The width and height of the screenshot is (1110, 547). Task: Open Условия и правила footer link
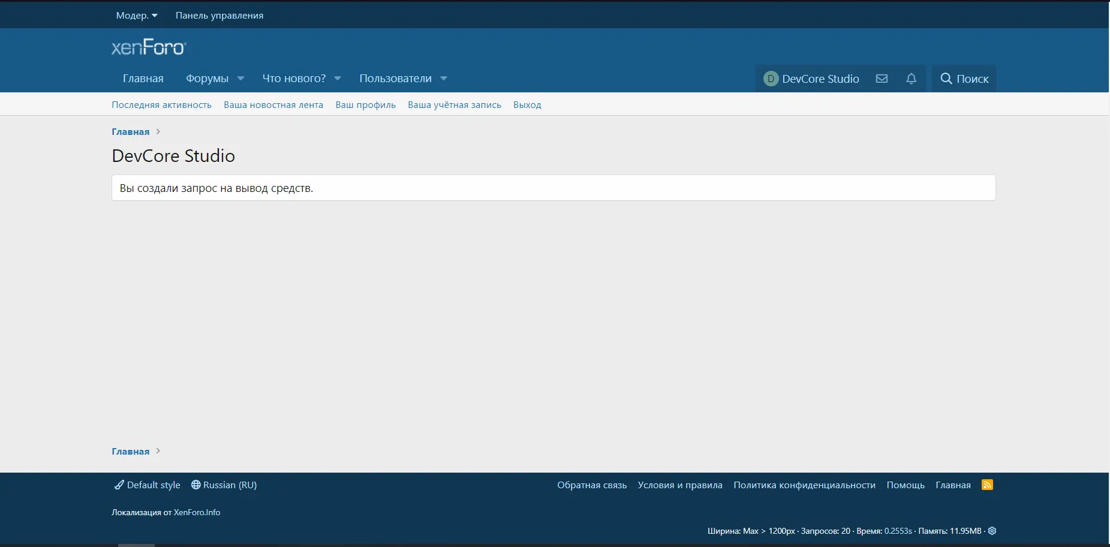pyautogui.click(x=680, y=485)
